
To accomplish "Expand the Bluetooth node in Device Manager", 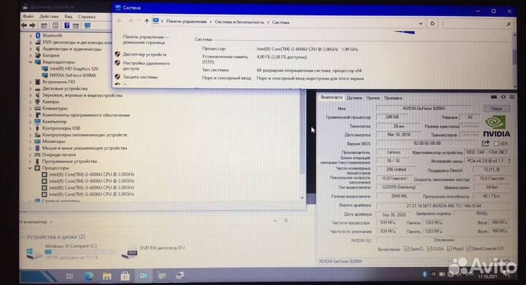I will click(31, 36).
